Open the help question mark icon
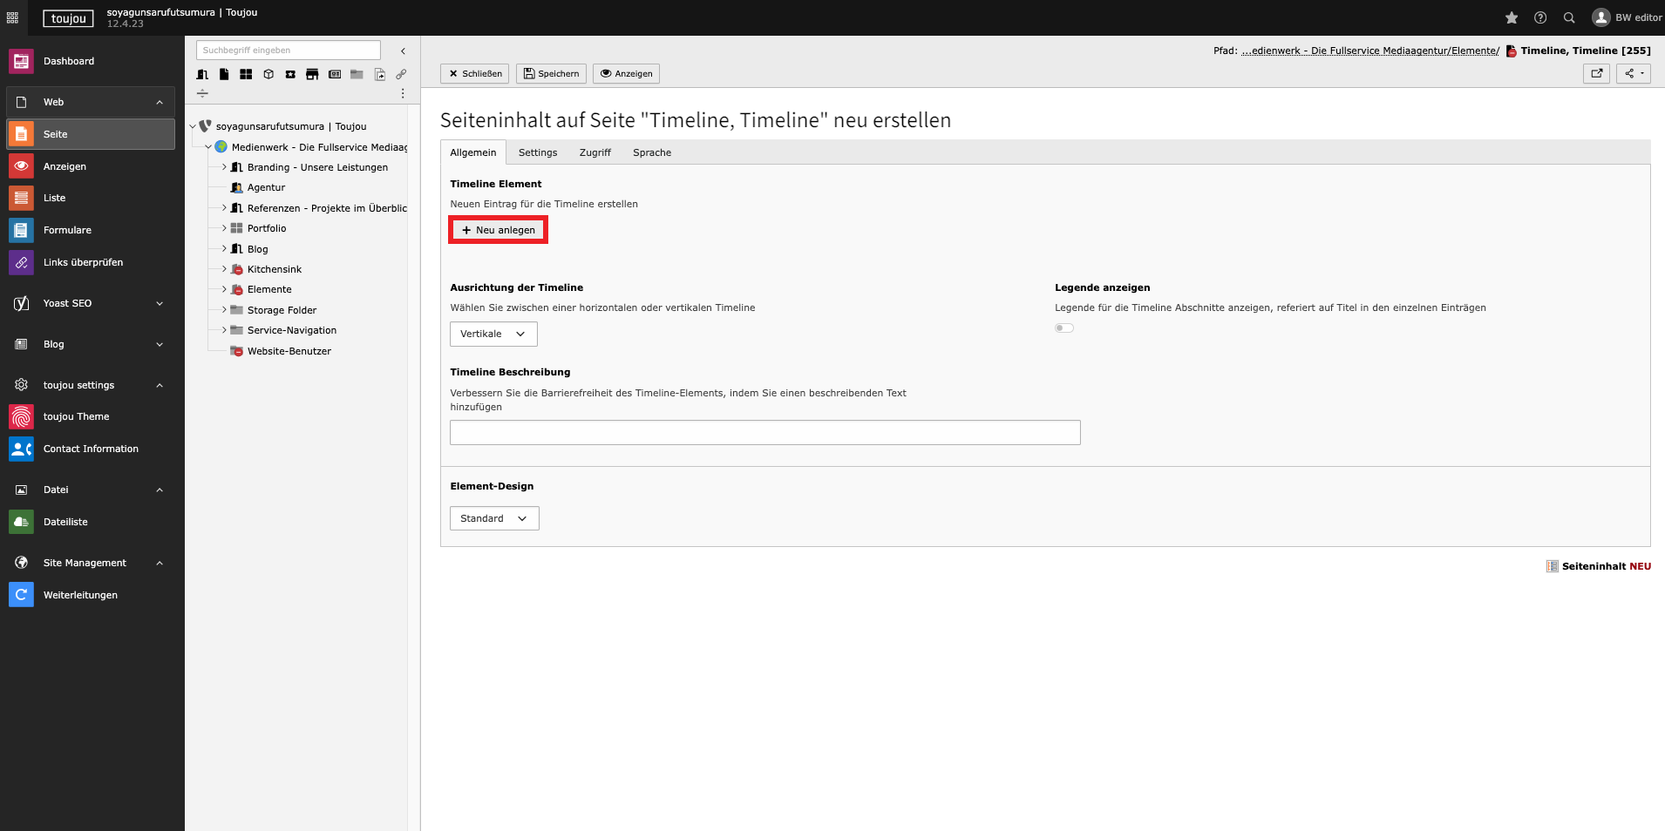 point(1540,17)
